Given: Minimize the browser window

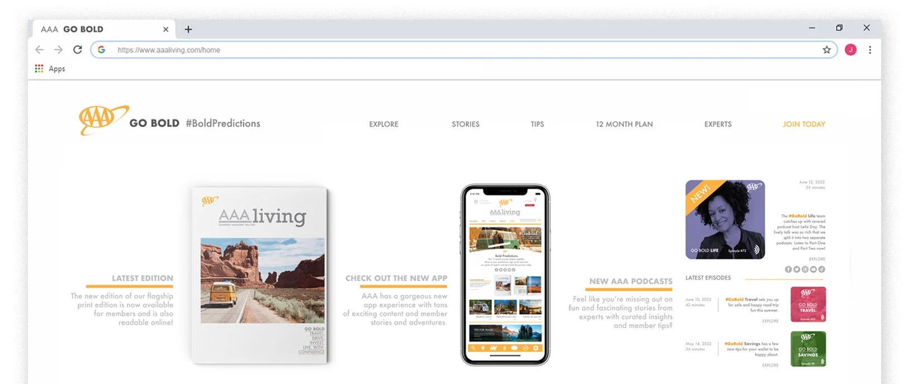Looking at the screenshot, I should (812, 28).
